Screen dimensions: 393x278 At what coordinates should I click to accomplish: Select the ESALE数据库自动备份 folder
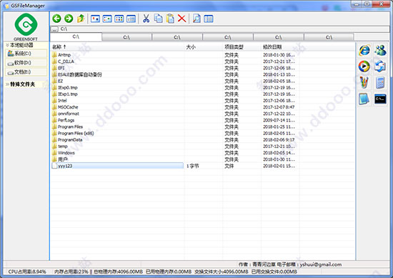coord(80,74)
